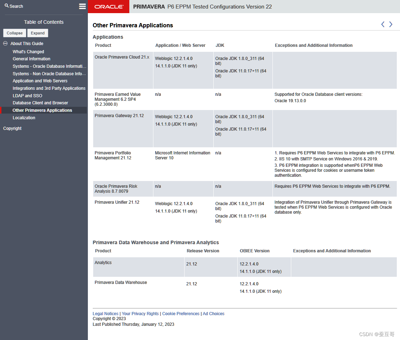
Task: Open Cookie Preferences link
Action: click(181, 313)
